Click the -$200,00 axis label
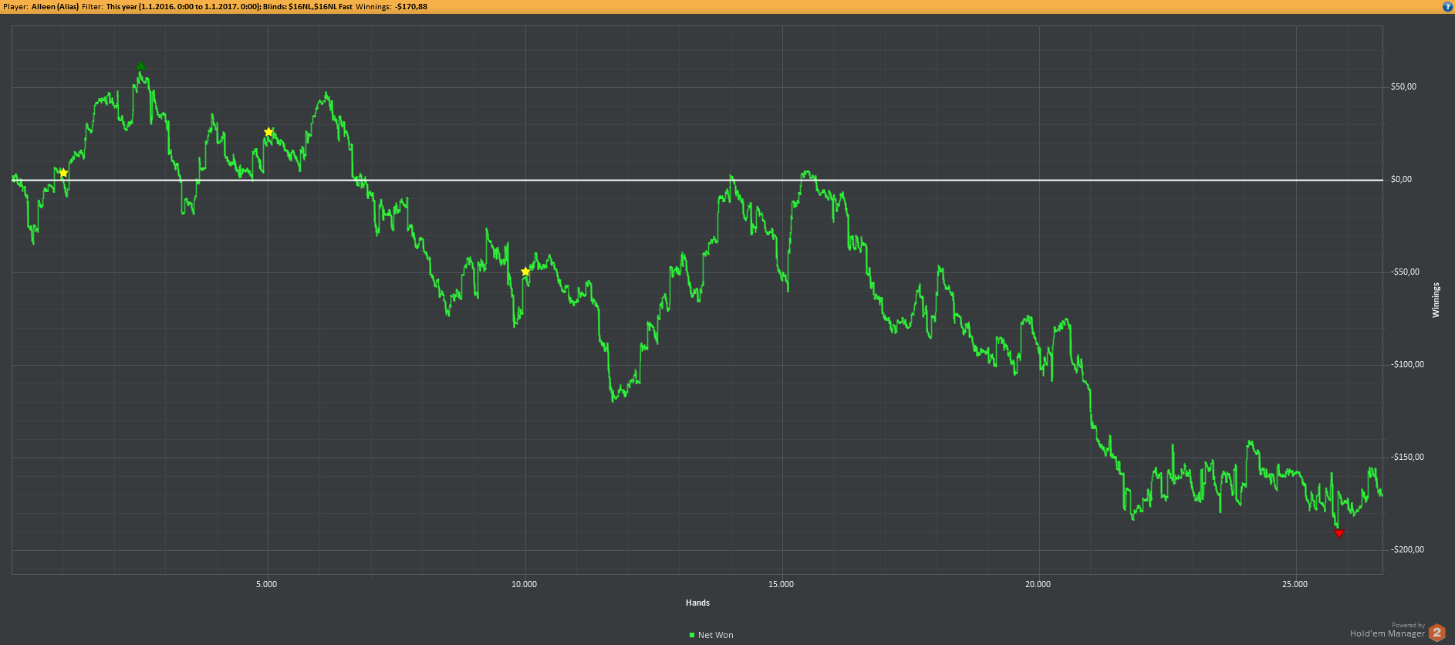1455x645 pixels. tap(1407, 549)
